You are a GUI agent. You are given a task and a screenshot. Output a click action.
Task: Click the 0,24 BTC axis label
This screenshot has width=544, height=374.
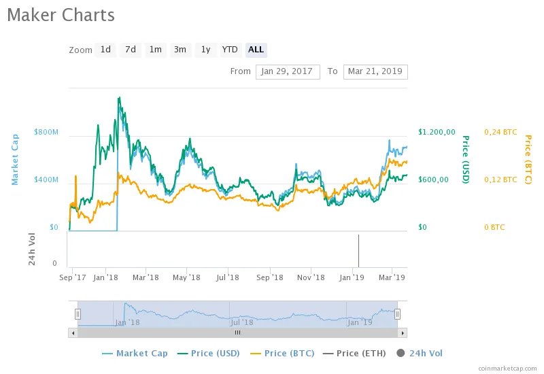(500, 132)
